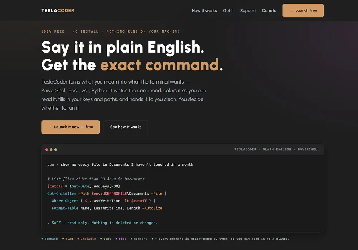This screenshot has width=358, height=250.
Task: Click the 'pipe' legend label
Action: (x=122, y=239)
